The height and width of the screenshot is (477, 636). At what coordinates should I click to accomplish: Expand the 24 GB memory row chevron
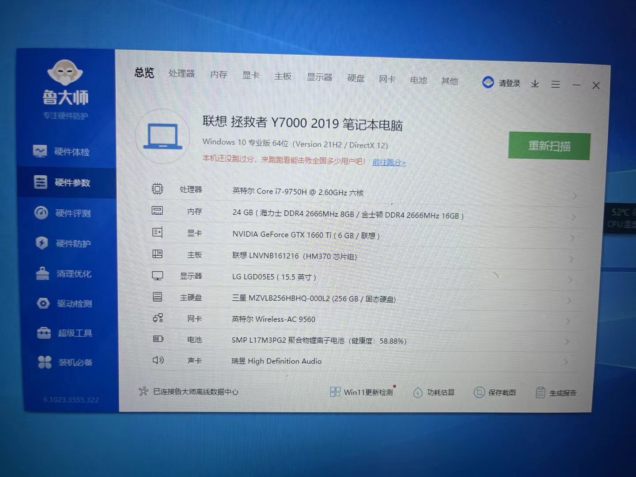[573, 217]
